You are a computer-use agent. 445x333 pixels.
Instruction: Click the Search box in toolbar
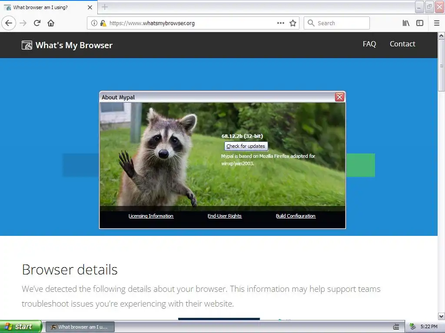click(337, 23)
